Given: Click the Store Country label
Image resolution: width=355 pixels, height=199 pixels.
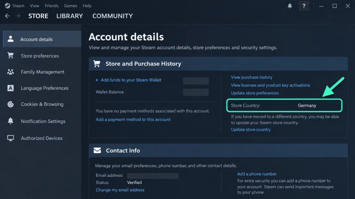Looking at the screenshot, I should [245, 105].
